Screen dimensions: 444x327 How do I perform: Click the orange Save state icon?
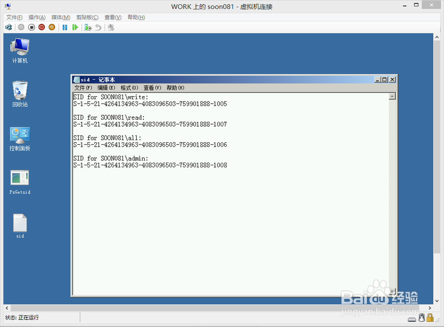52,27
